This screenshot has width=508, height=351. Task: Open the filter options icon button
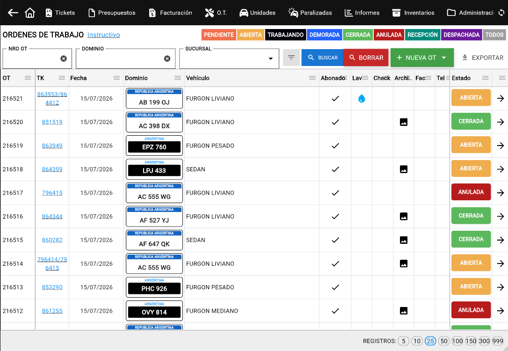291,58
